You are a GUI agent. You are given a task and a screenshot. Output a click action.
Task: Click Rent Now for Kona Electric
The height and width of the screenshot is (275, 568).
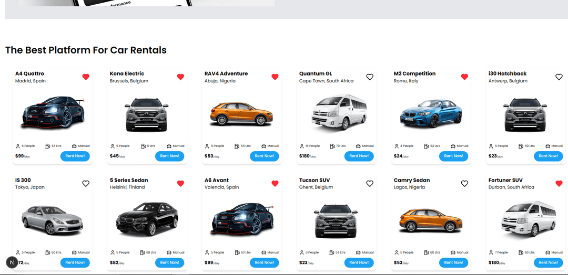point(169,156)
